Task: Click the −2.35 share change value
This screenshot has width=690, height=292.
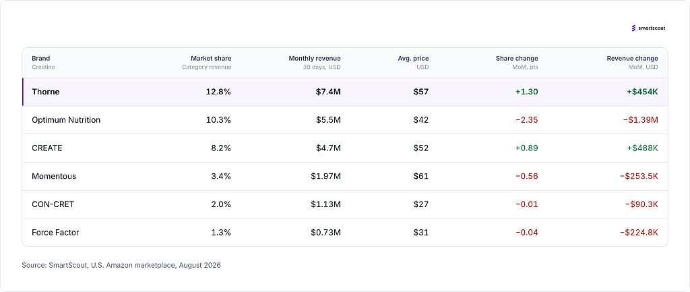Action: (x=527, y=120)
